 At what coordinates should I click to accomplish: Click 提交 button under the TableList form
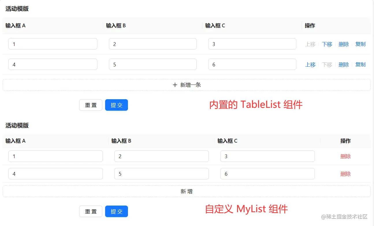[x=116, y=105]
